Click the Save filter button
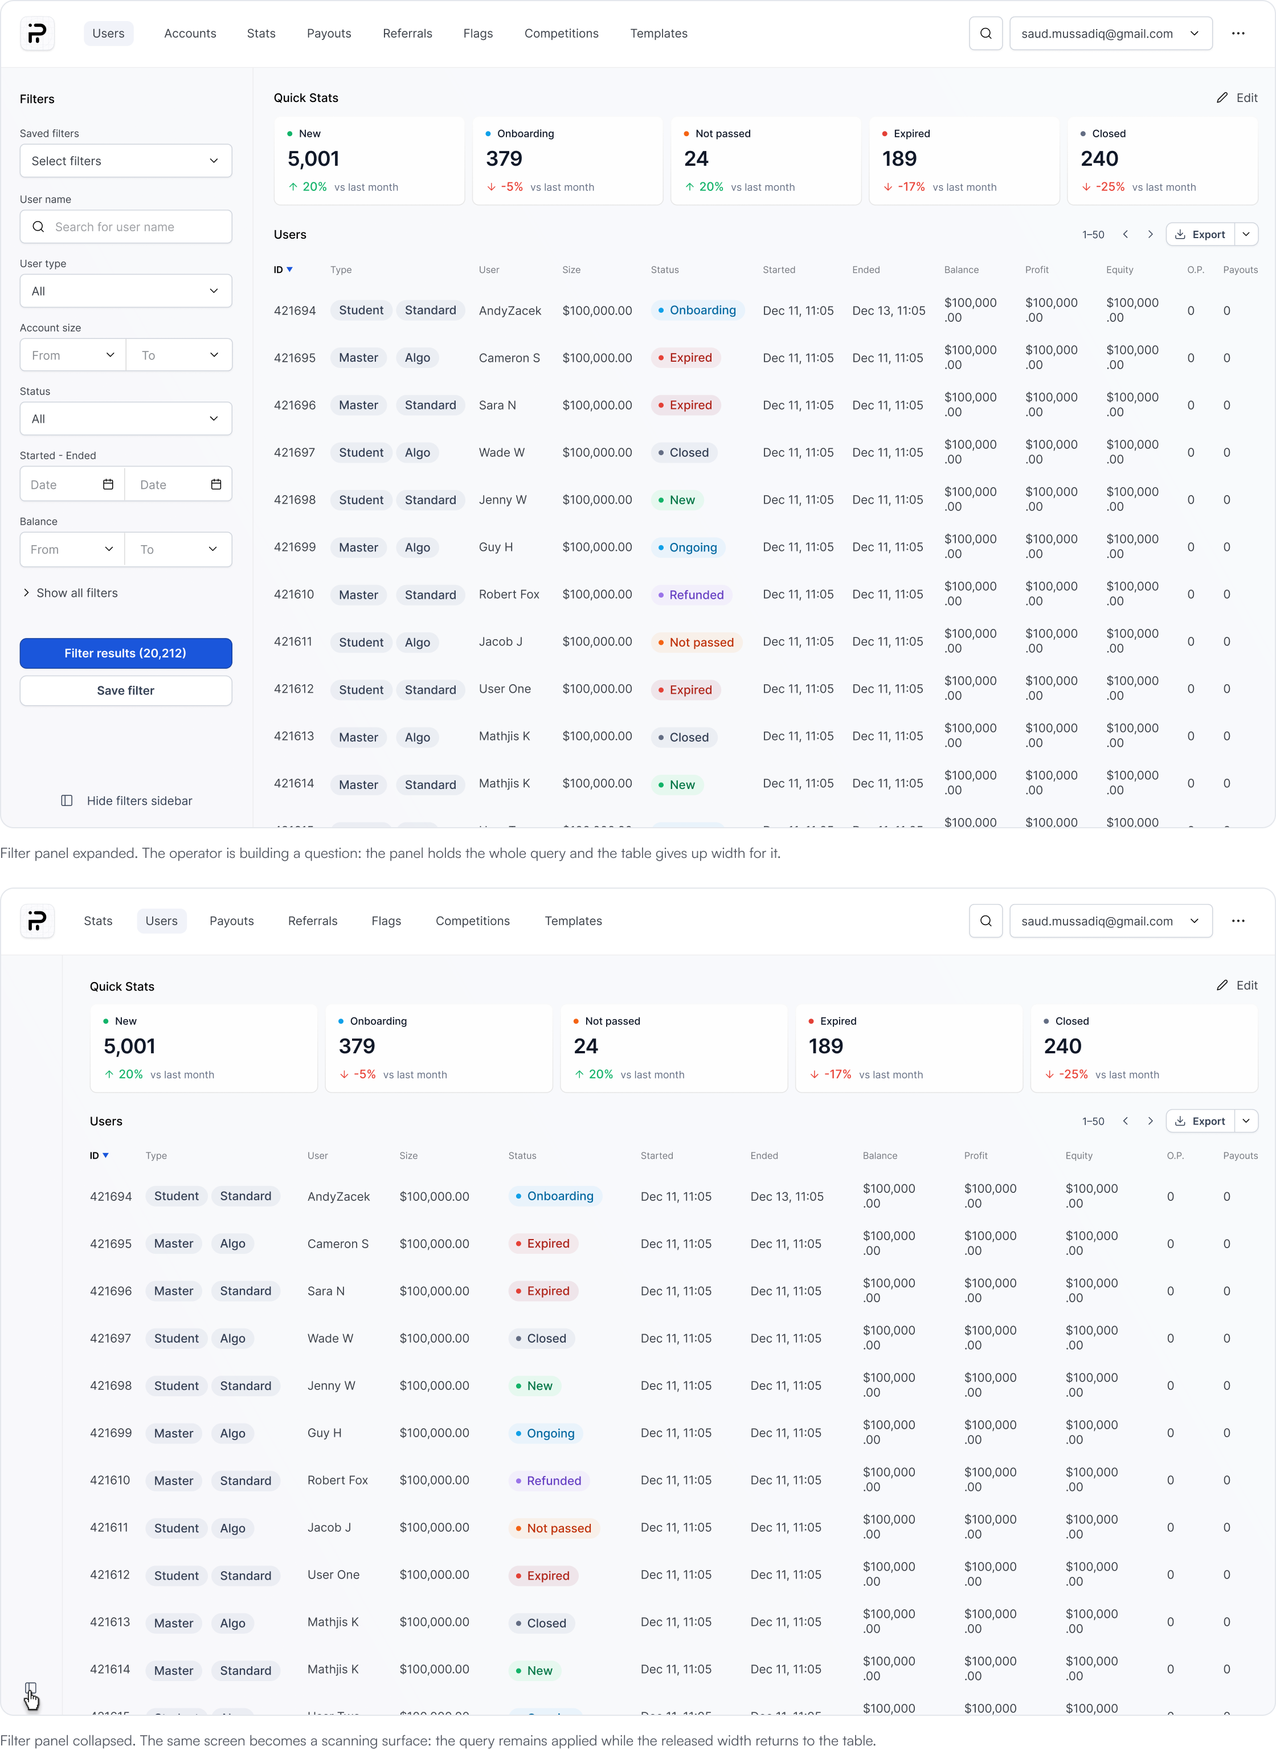Image resolution: width=1276 pixels, height=1750 pixels. click(126, 690)
